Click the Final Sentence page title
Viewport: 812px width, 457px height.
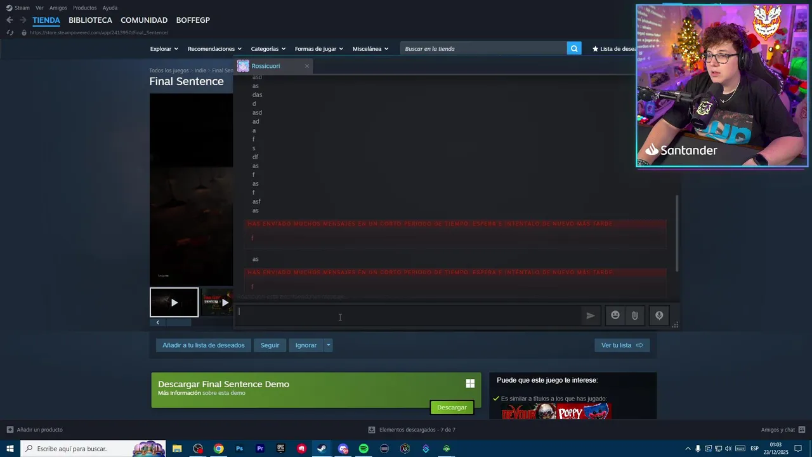tap(187, 81)
